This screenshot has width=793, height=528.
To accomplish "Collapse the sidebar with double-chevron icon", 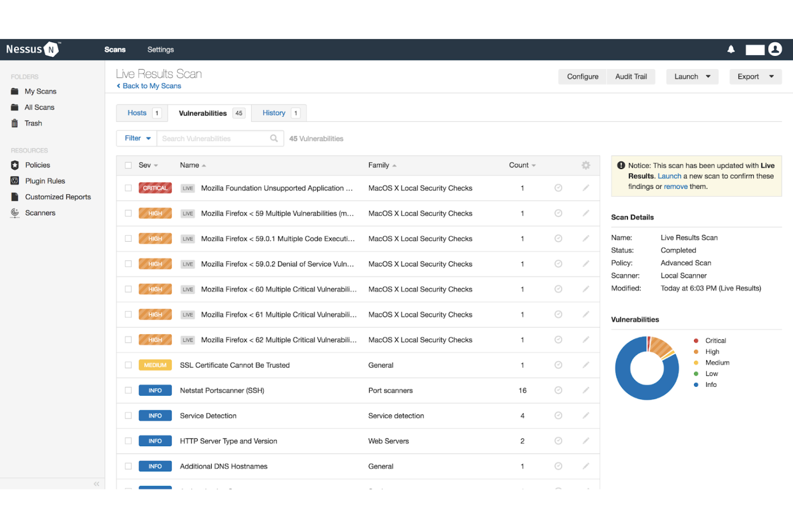I will [x=96, y=484].
